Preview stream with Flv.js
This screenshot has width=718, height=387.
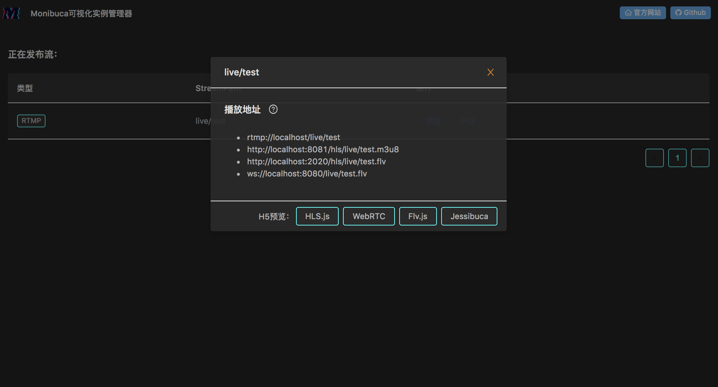point(418,216)
